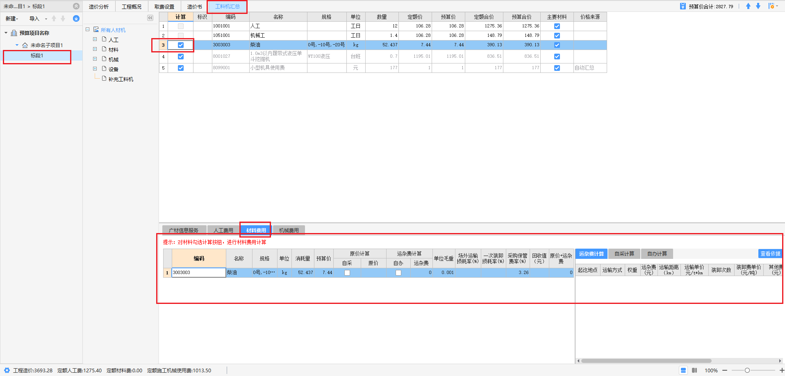Zoom out with the minus button
This screenshot has width=785, height=376.
point(725,370)
